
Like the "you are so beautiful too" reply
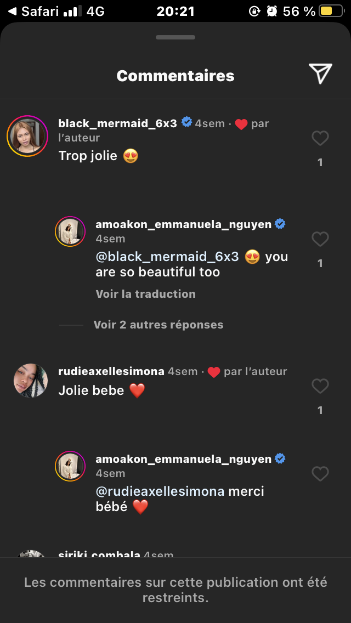(x=320, y=239)
